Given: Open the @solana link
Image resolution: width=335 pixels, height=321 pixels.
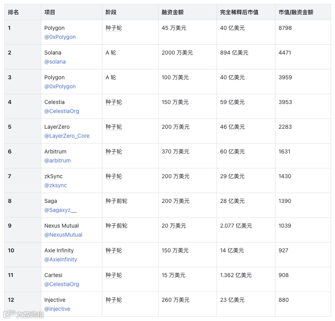Looking at the screenshot, I should pyautogui.click(x=55, y=62).
